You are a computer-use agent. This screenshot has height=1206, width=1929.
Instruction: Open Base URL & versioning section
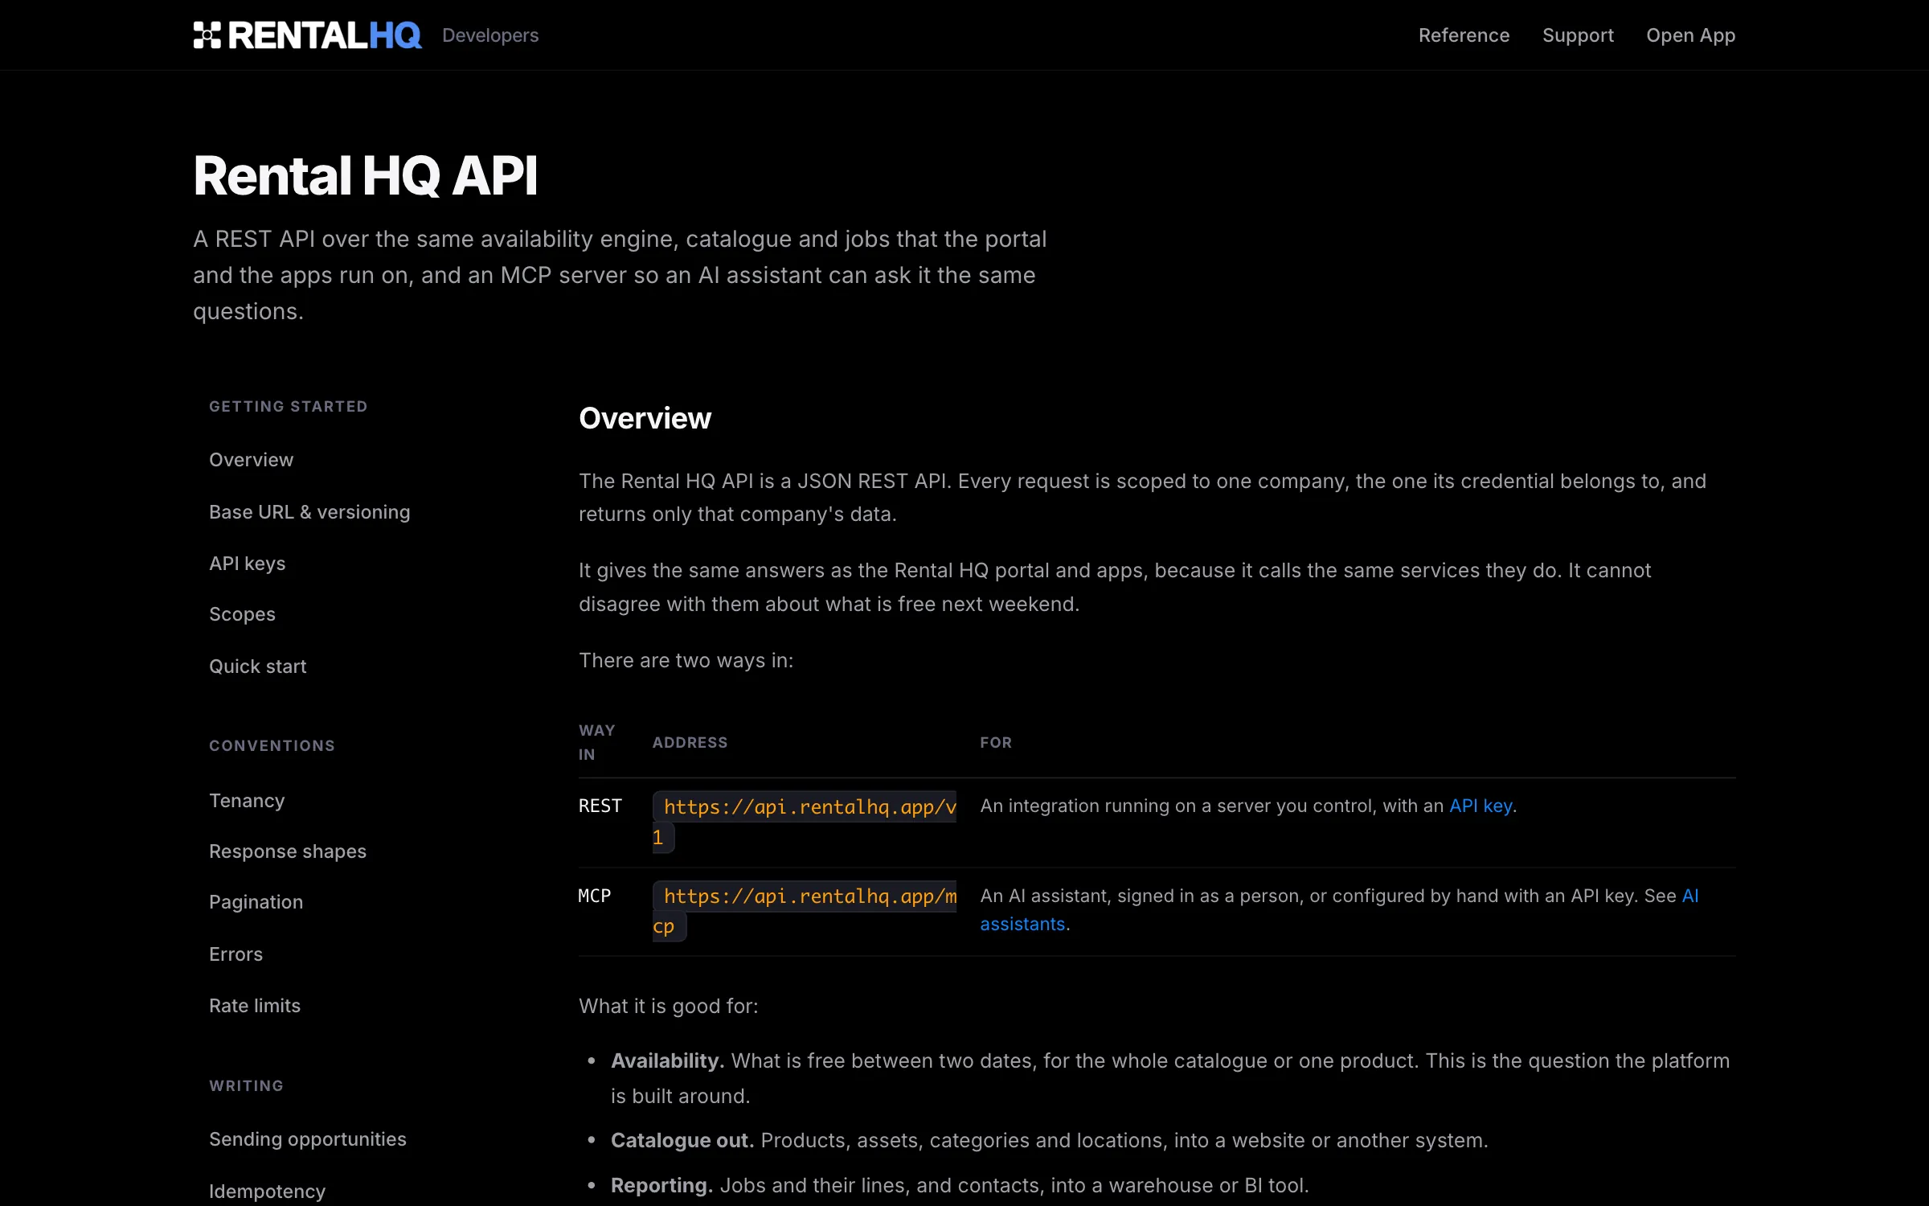(309, 512)
